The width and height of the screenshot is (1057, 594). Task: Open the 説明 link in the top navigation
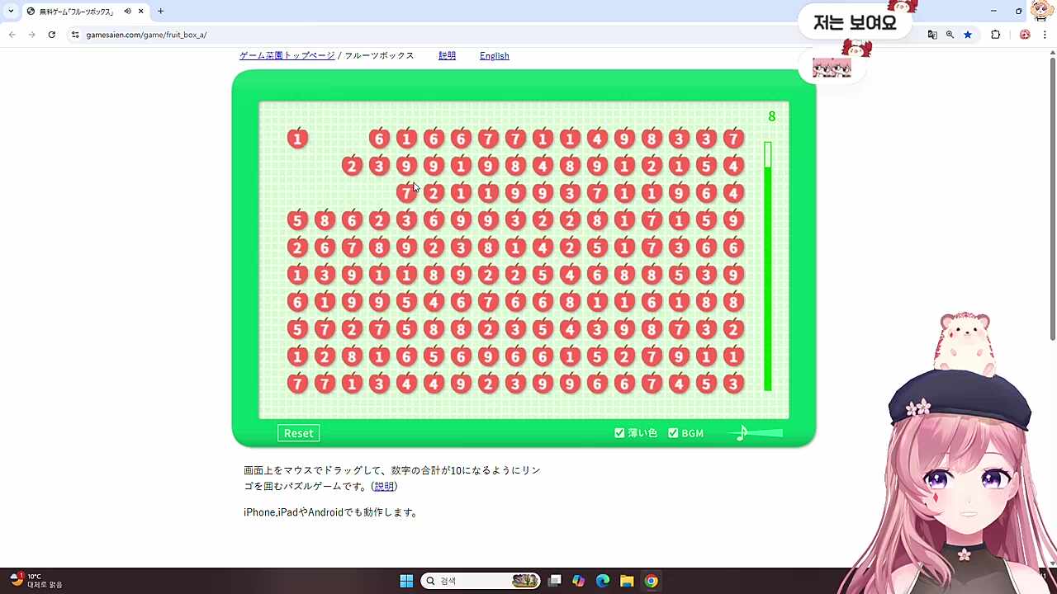[447, 56]
